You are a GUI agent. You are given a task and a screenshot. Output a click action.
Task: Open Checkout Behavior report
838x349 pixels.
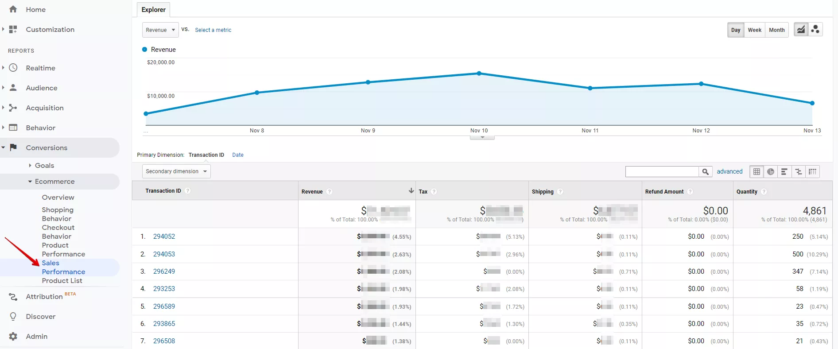(x=58, y=232)
